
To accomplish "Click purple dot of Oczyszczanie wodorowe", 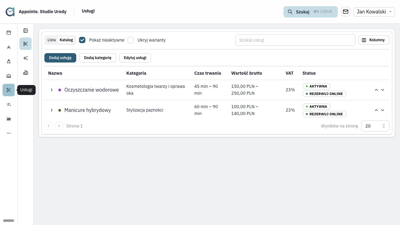I will pyautogui.click(x=60, y=90).
